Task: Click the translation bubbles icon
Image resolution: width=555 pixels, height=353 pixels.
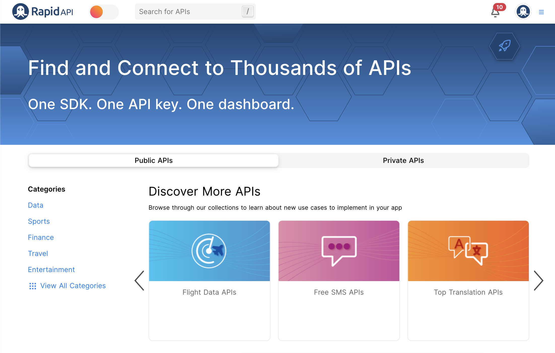Action: 468,250
